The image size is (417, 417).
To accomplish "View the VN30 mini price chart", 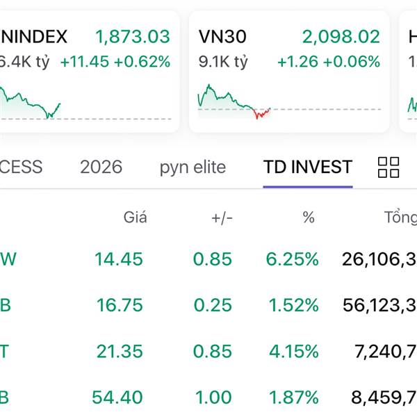I will point(234,102).
